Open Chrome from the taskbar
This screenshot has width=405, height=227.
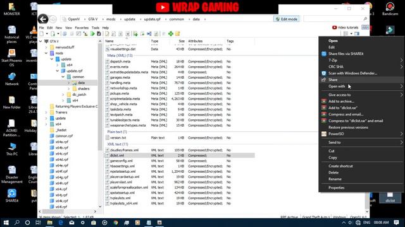(x=116, y=223)
